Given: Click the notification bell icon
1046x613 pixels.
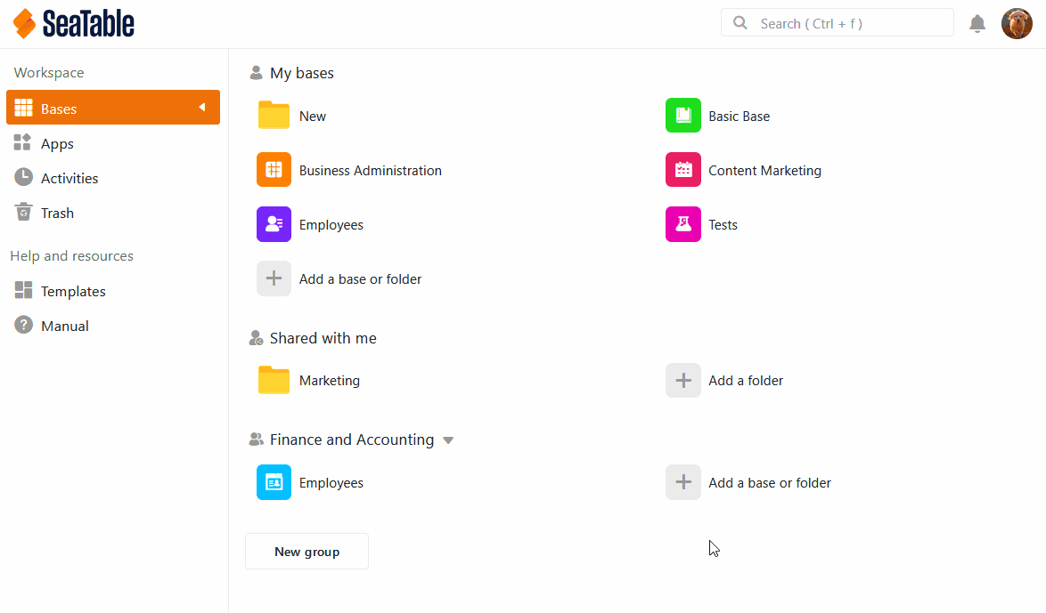Looking at the screenshot, I should coord(977,24).
